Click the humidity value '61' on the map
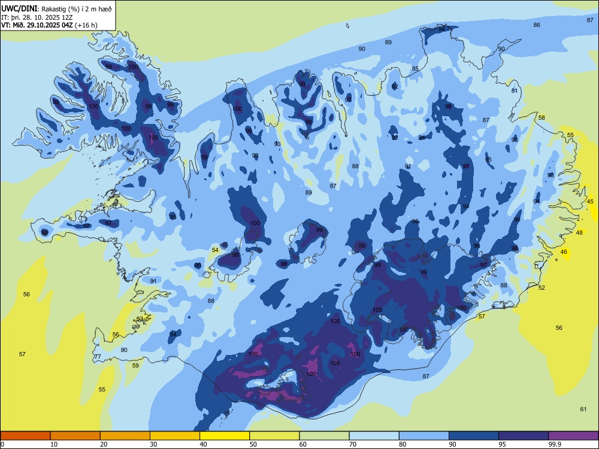Screen dimensions: 599x449 coord(583,409)
